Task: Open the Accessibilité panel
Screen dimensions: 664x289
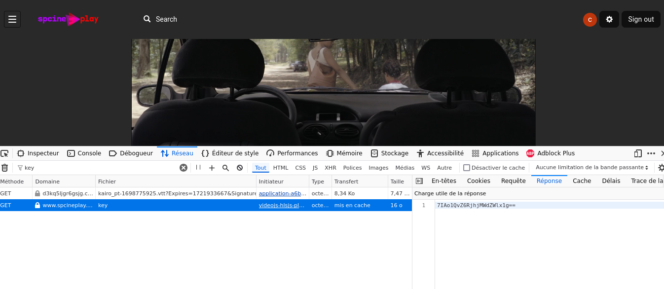Action: coord(440,153)
